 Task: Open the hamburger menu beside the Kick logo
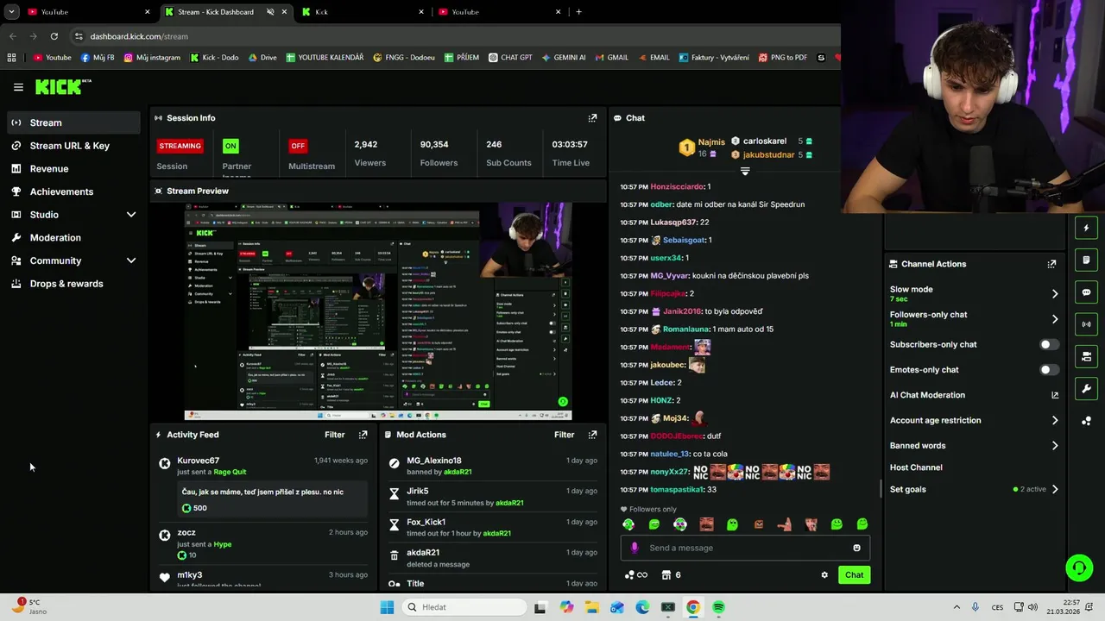[18, 87]
